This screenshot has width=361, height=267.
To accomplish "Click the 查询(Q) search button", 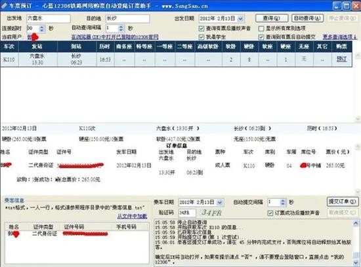I will tap(272, 18).
